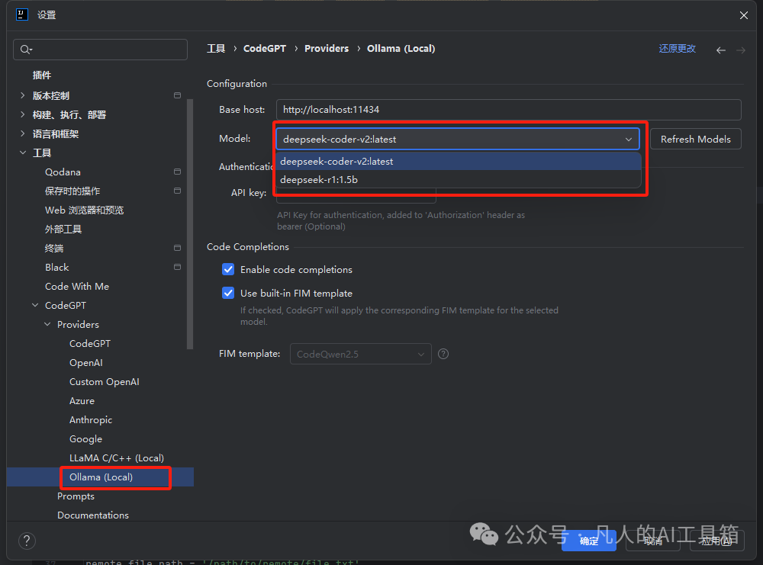Open the Model combo box dropdown arrow
The image size is (763, 565).
(629, 140)
